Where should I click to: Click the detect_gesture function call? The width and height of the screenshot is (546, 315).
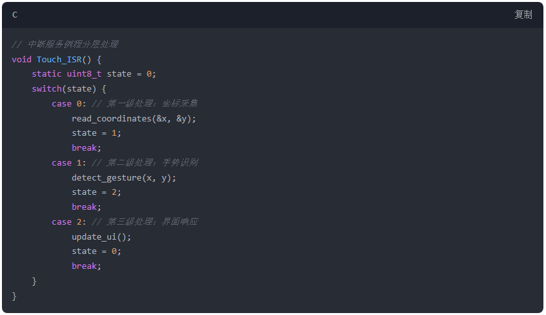[123, 178]
